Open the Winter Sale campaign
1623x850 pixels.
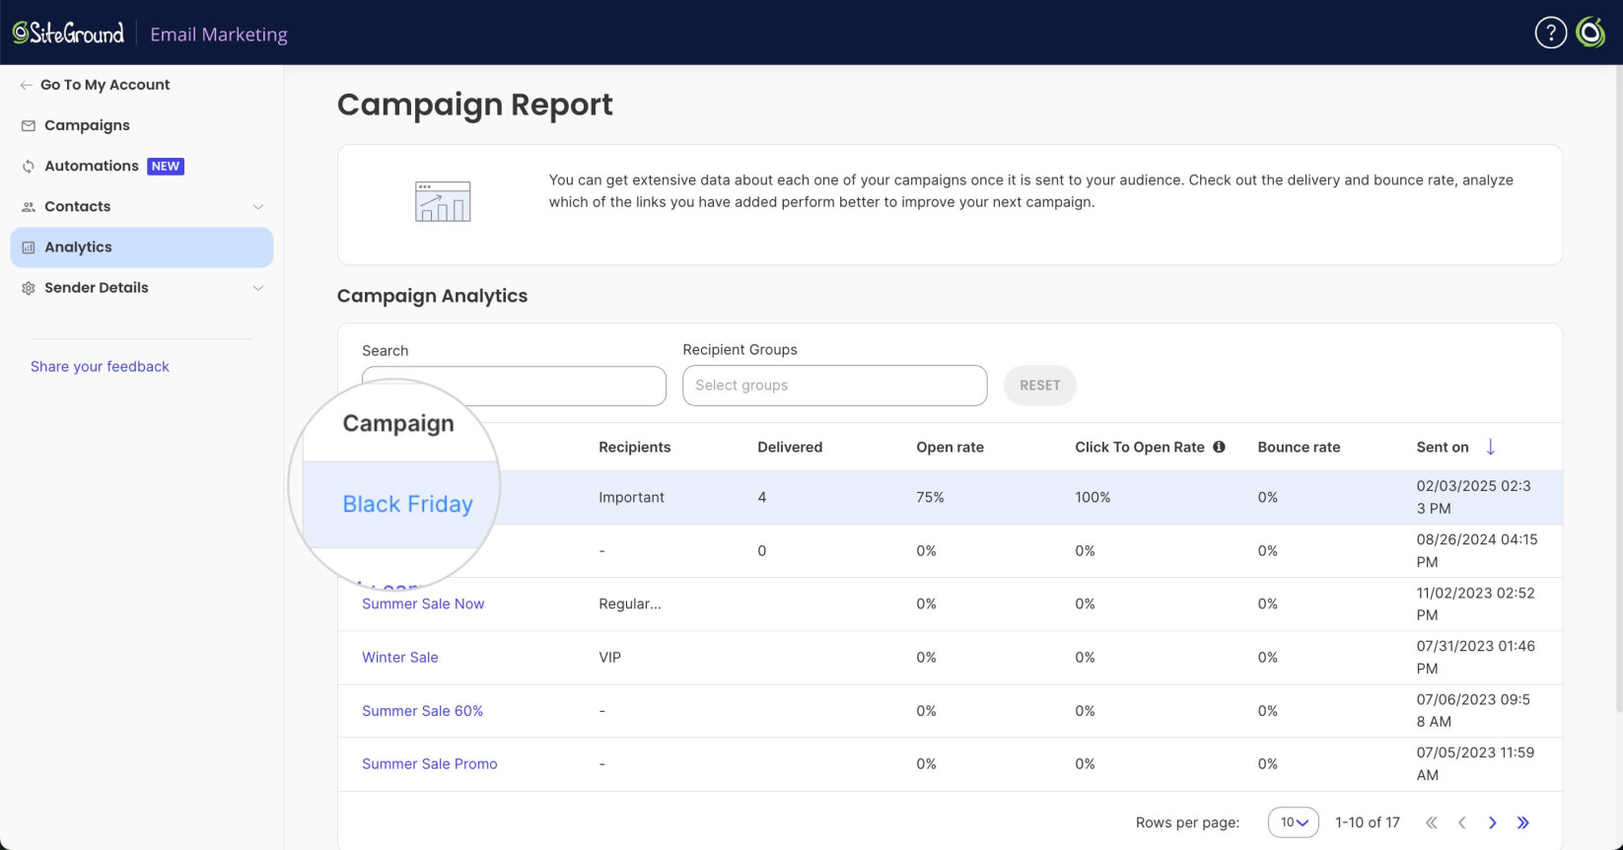coord(399,657)
